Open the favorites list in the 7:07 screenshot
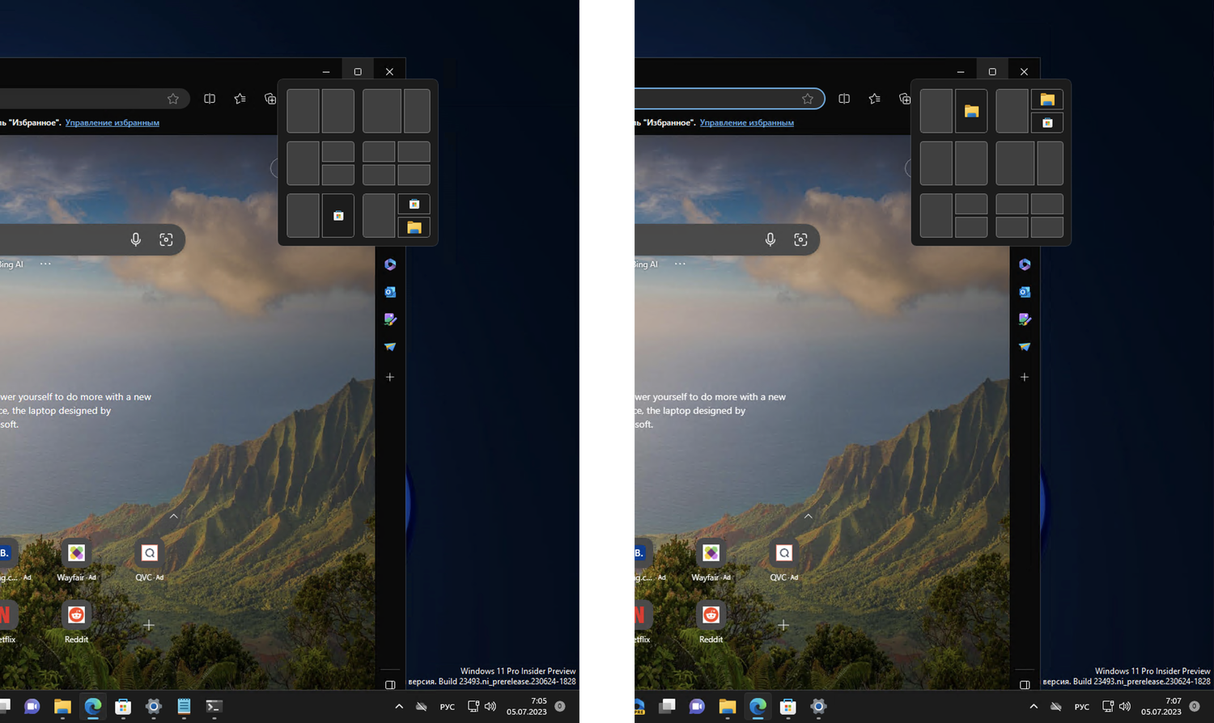Screen dimensions: 1214x723 pyautogui.click(x=875, y=99)
